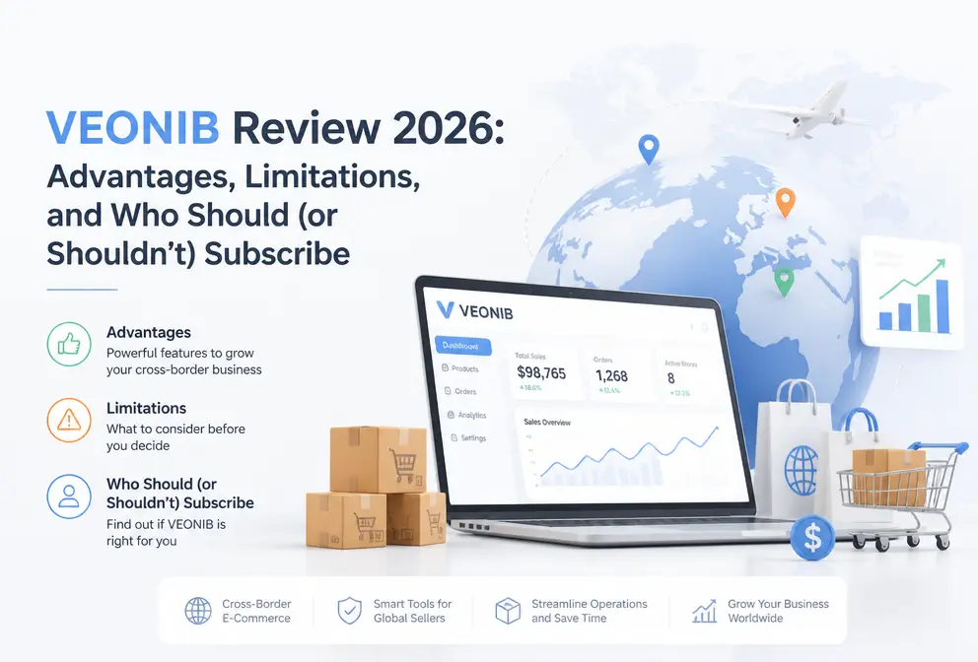Click the green thumbs-up Advantages icon
This screenshot has height=662, width=978.
pyautogui.click(x=69, y=344)
